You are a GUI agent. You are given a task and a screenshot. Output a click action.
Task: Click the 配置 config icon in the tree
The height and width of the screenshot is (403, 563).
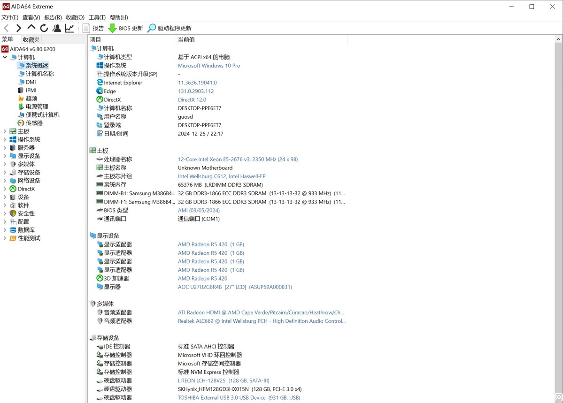(x=13, y=222)
